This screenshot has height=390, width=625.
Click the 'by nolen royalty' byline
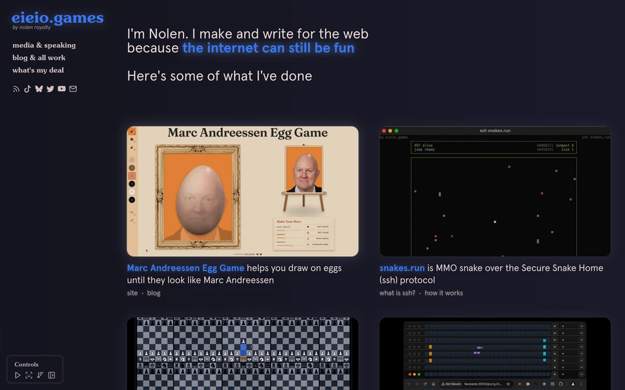pos(31,27)
